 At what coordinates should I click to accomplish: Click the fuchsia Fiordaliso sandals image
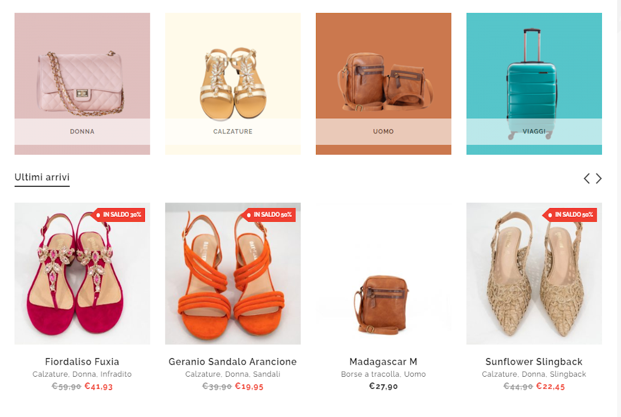click(82, 274)
